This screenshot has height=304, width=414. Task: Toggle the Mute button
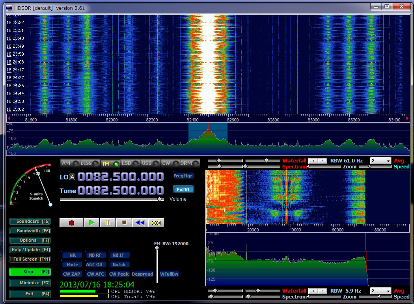click(72, 265)
